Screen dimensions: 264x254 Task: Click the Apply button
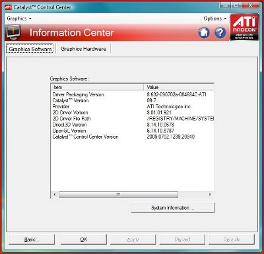pyautogui.click(x=133, y=239)
